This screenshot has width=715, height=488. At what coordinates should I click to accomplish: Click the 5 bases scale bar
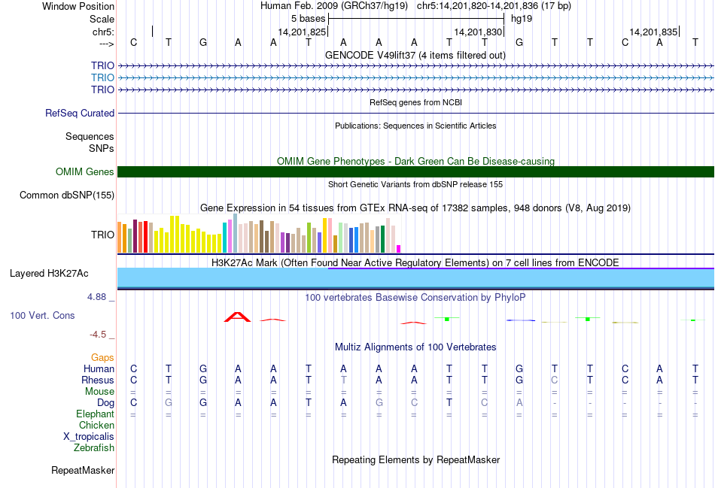pos(416,19)
